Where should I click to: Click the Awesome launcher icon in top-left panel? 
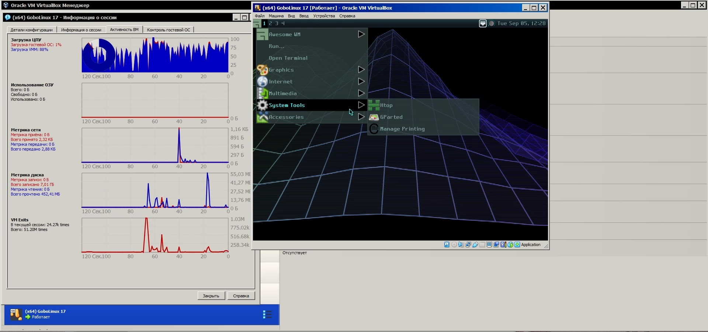coord(257,24)
